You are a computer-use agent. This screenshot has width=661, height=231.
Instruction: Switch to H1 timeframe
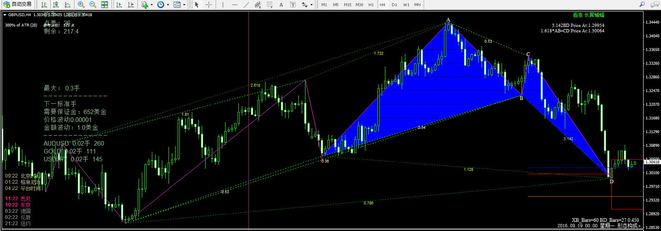point(371,5)
